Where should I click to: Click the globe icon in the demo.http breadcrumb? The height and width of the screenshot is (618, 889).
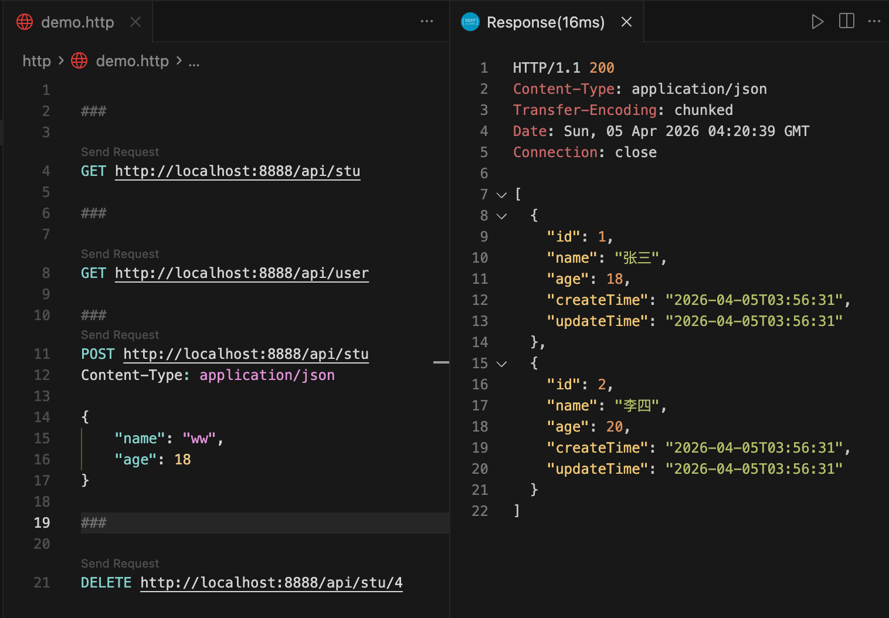(79, 60)
